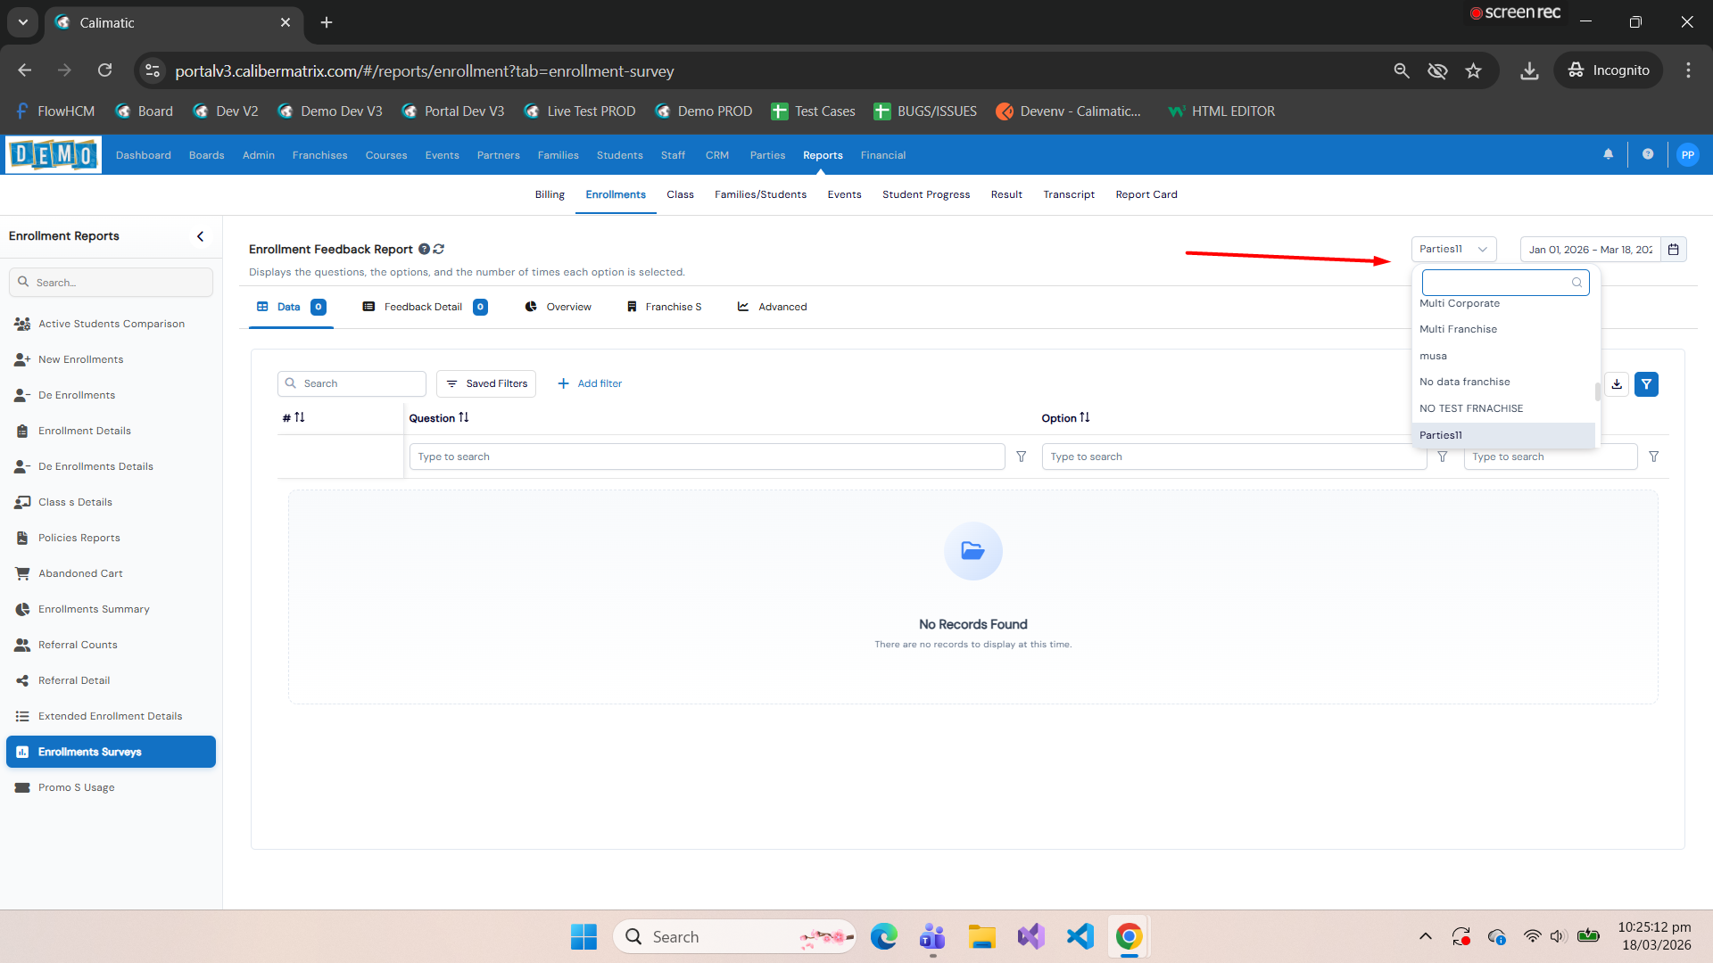Screen dimensions: 1713x963
Task: Click the Question column filter funnel icon
Action: (x=1022, y=457)
